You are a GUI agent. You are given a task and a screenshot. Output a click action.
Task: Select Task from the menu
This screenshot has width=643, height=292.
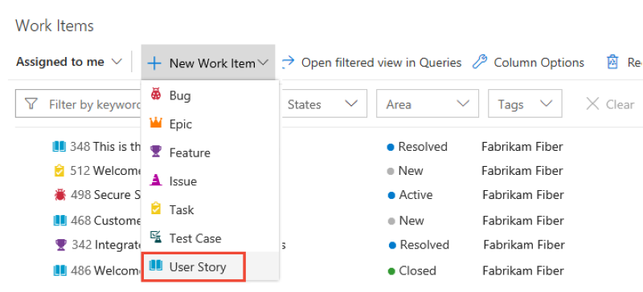tap(210, 209)
